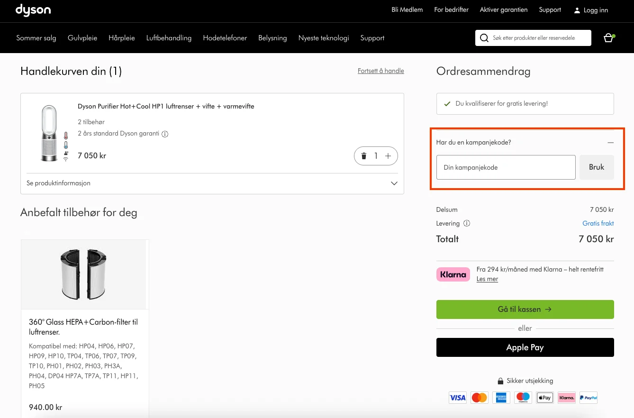Pay with the Apple Pay button

(525, 347)
